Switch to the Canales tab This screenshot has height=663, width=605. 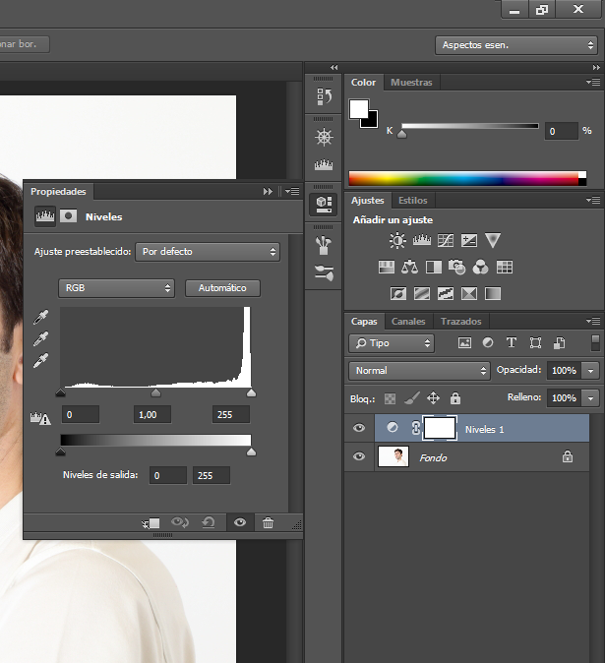(408, 322)
